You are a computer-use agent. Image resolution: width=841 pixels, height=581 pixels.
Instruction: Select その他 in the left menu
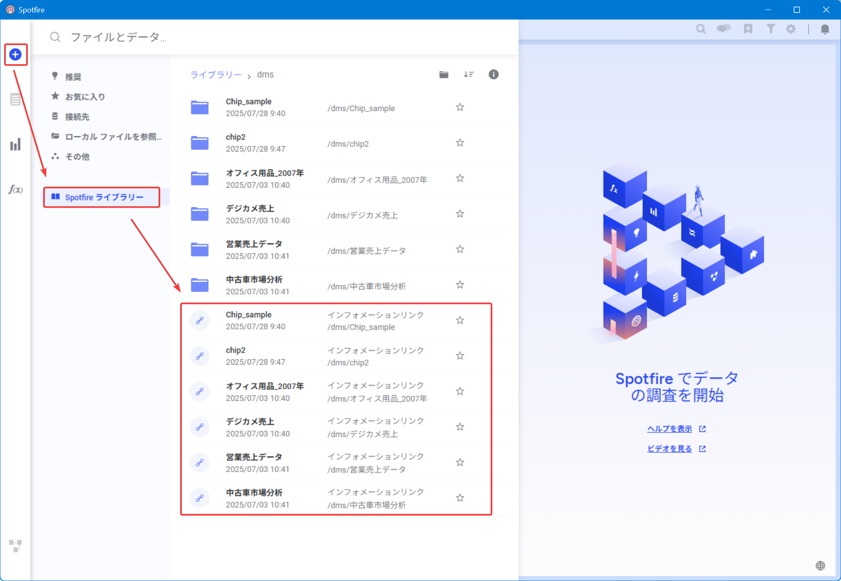[x=77, y=157]
